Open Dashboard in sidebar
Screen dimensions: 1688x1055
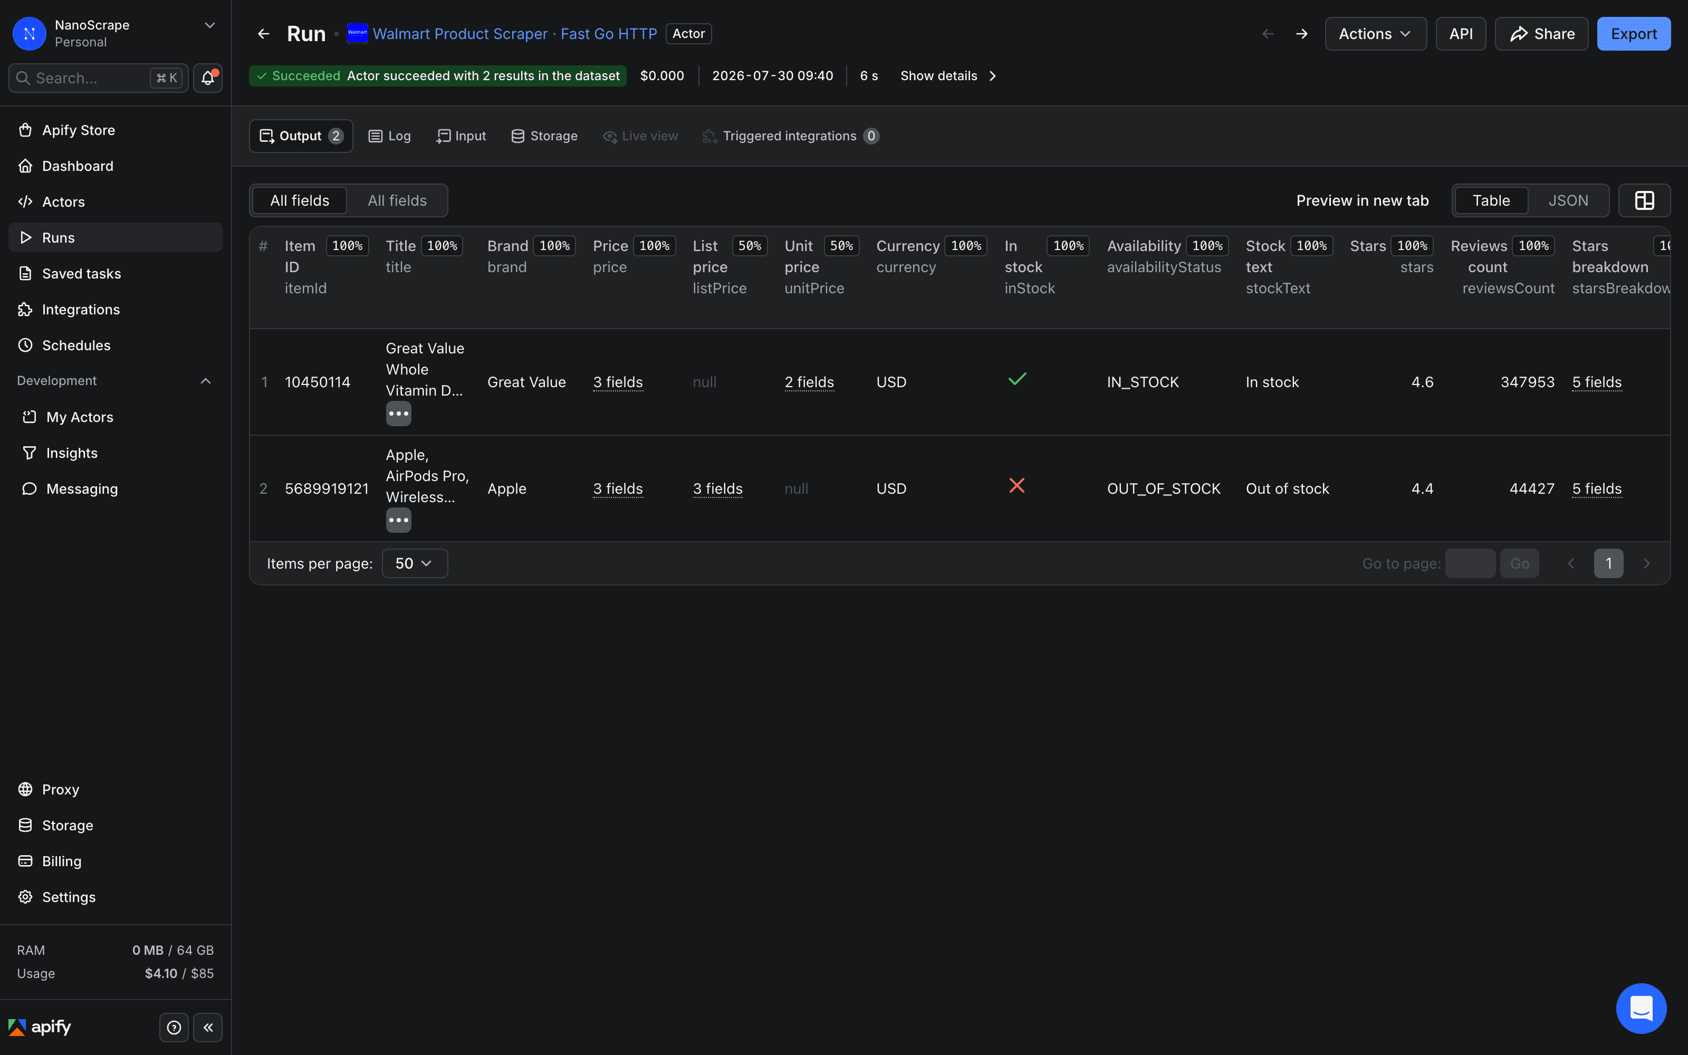pos(115,166)
